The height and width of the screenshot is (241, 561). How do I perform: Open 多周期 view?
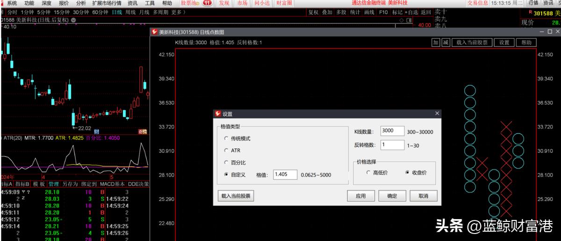click(161, 12)
